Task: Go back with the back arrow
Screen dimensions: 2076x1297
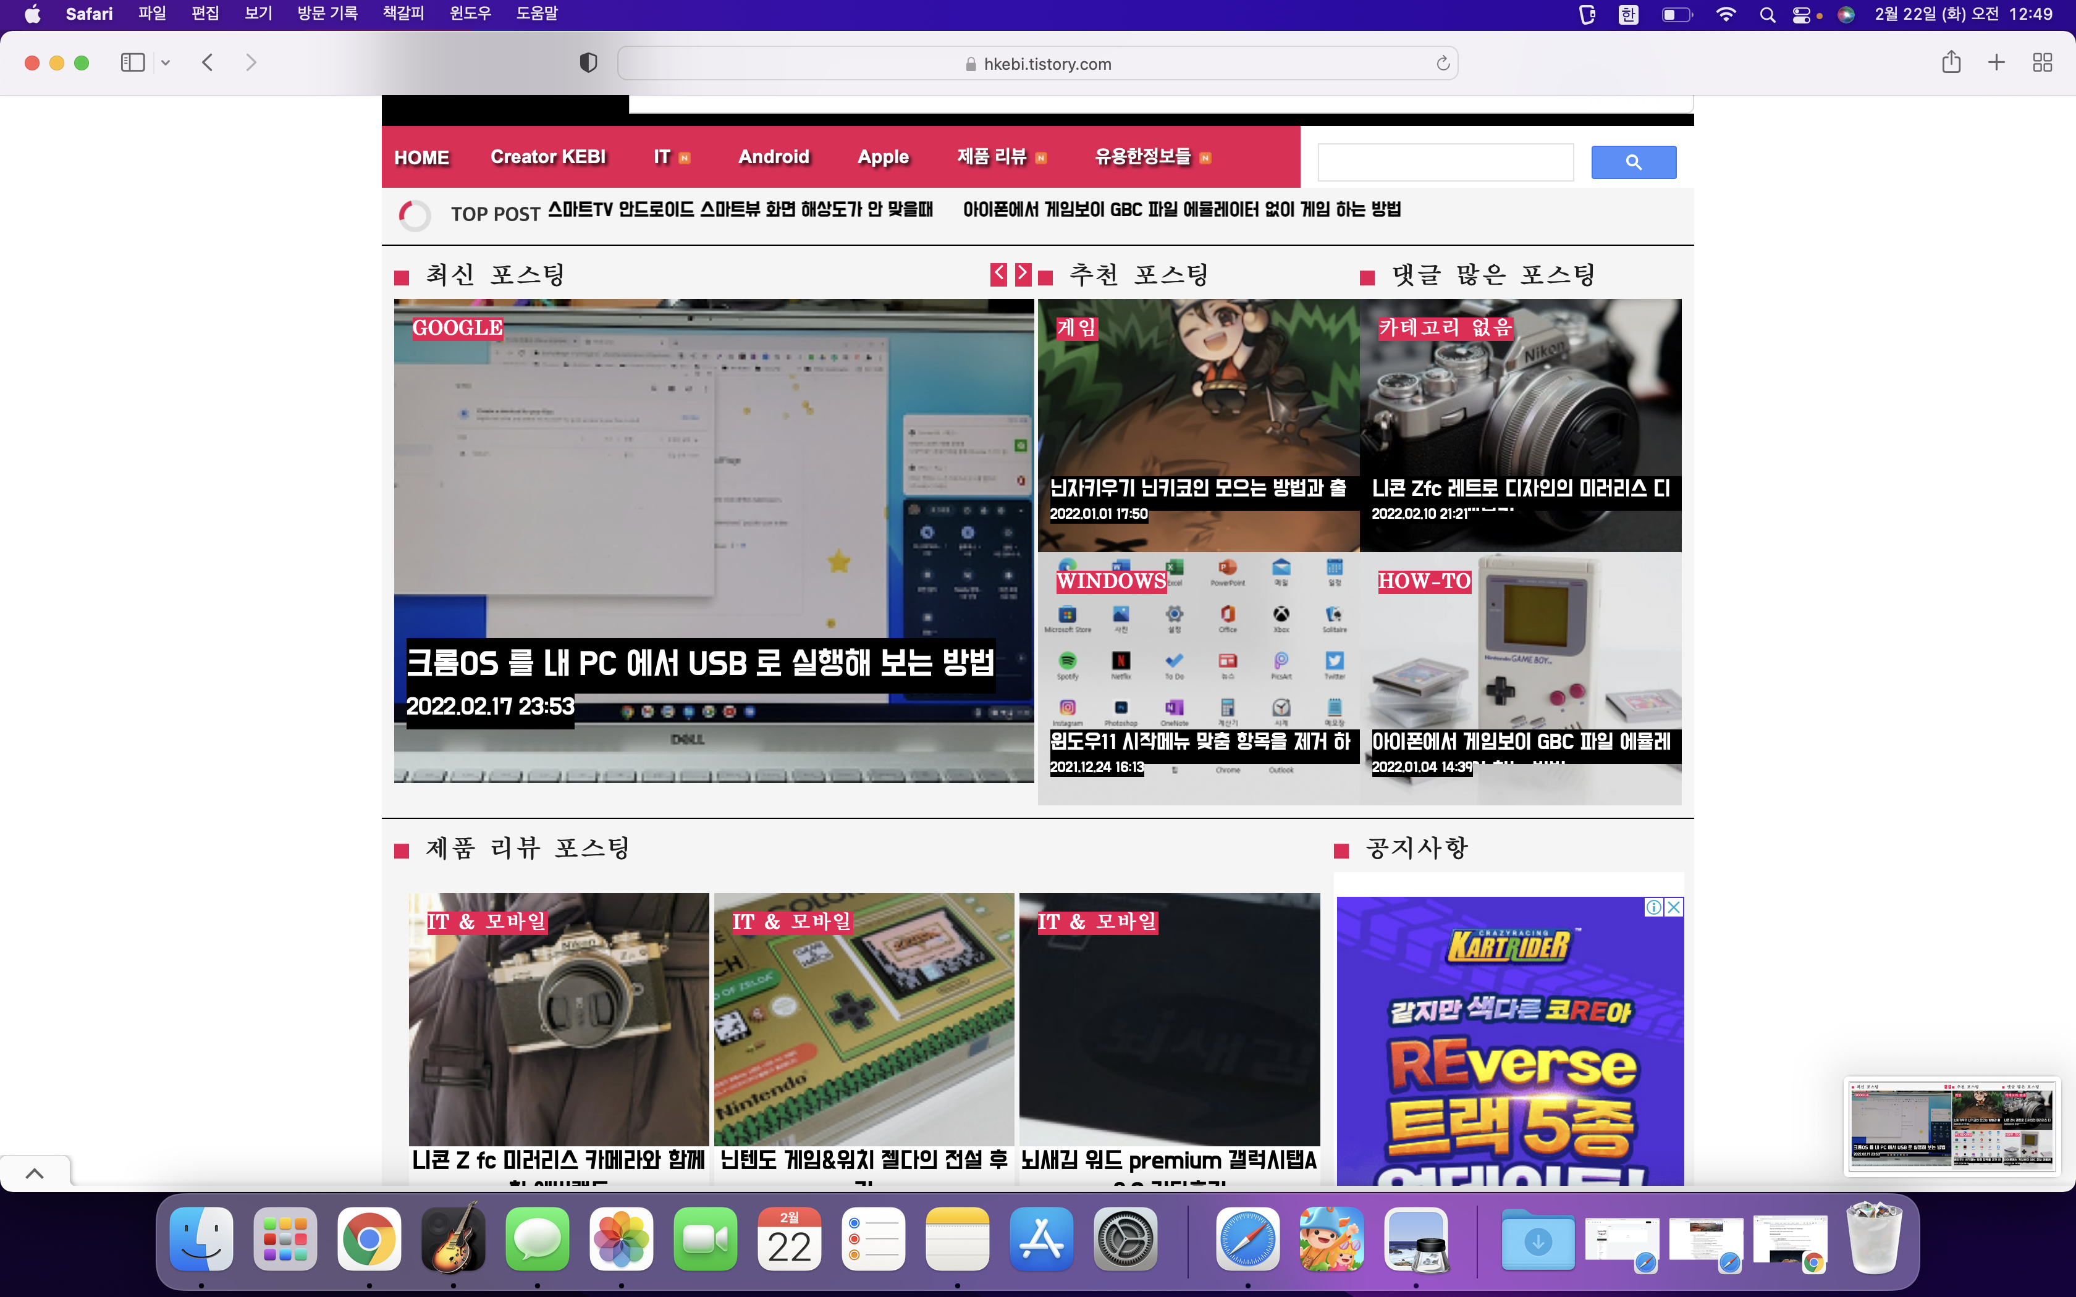Action: [207, 62]
